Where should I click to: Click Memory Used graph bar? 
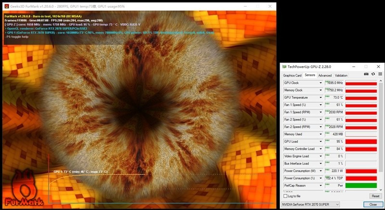point(361,134)
